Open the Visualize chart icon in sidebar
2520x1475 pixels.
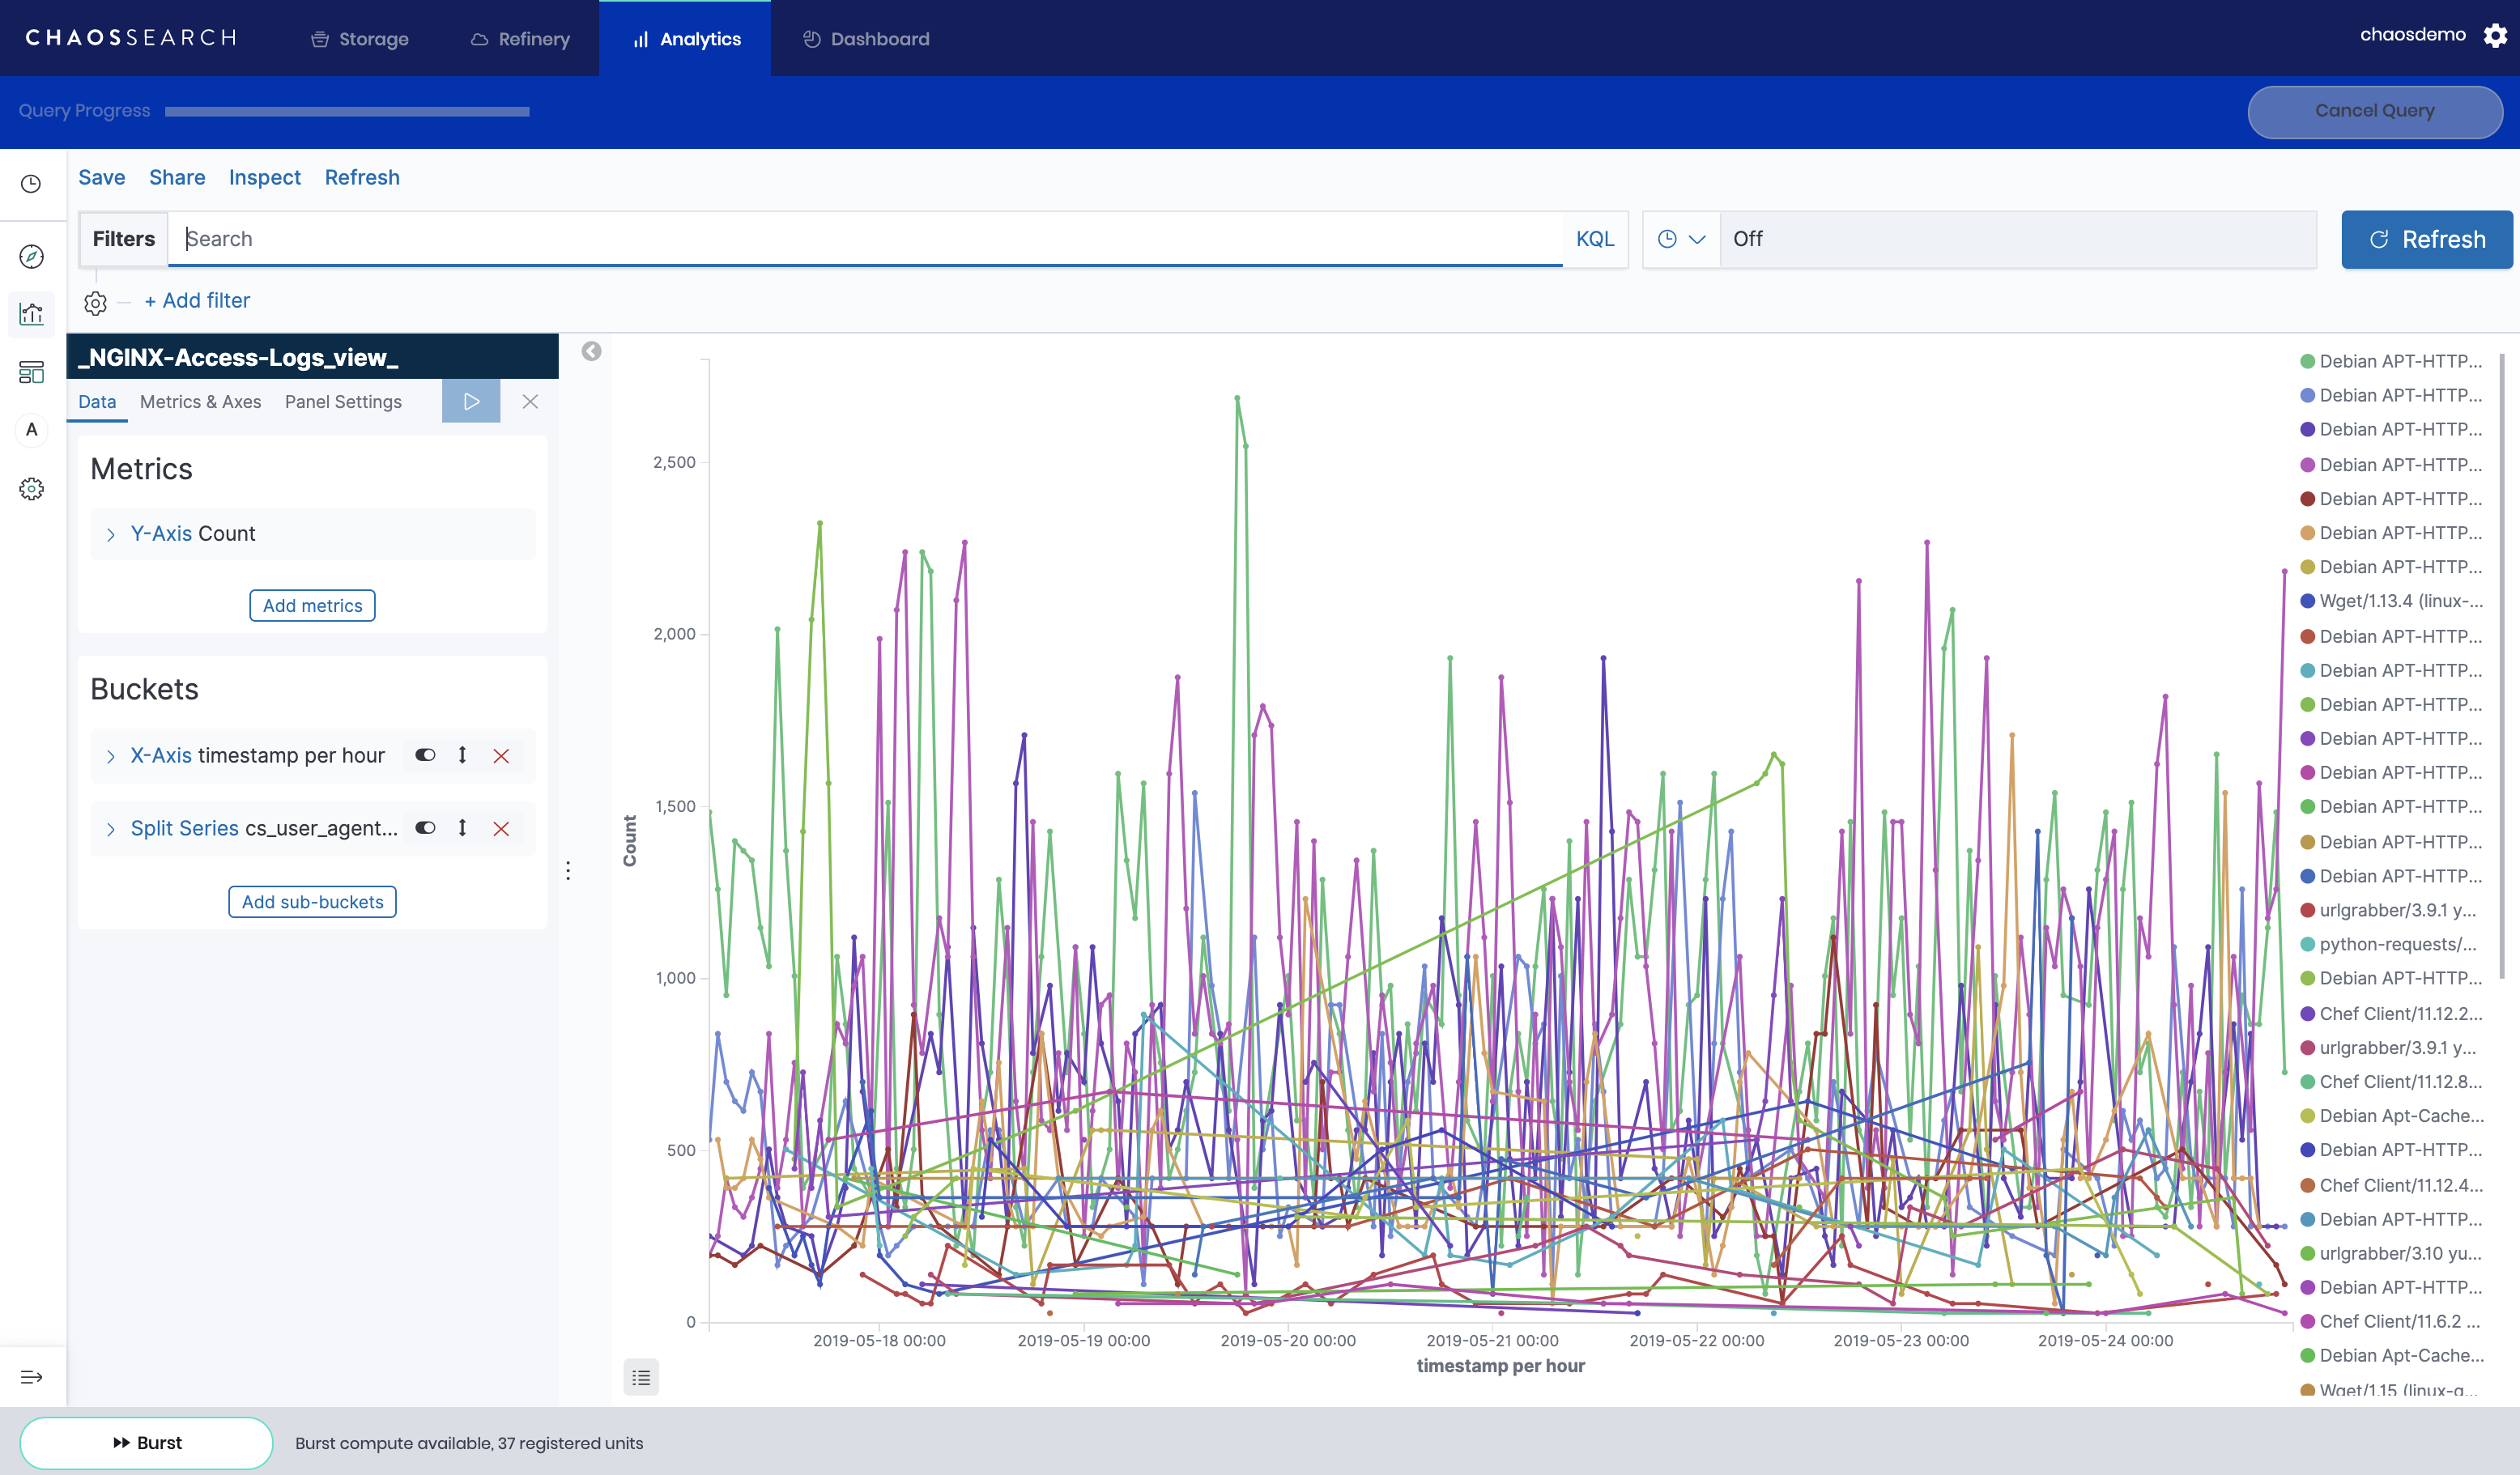pos(31,314)
